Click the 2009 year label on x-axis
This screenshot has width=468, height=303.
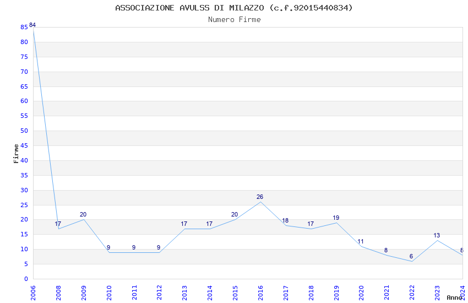coord(84,293)
